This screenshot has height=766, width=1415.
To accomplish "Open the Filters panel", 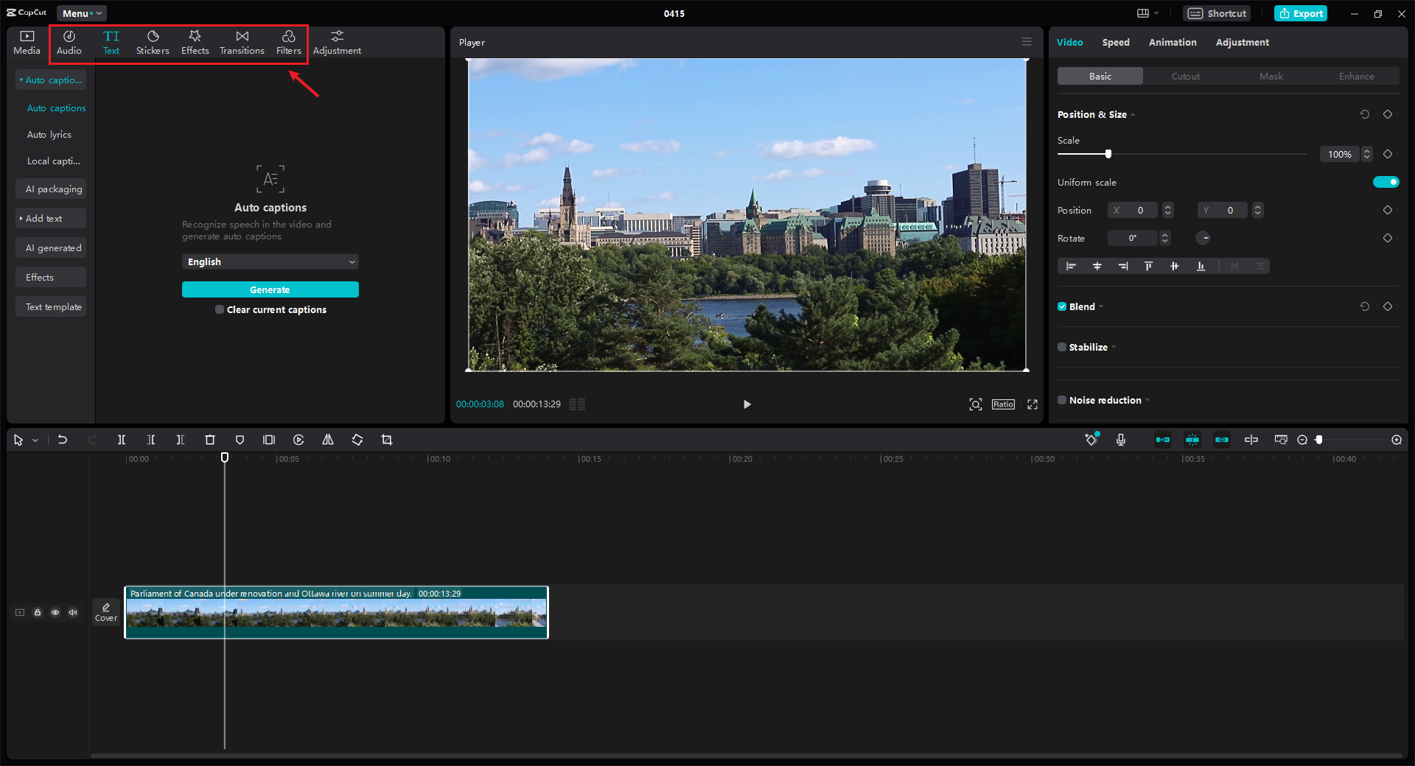I will pyautogui.click(x=289, y=43).
